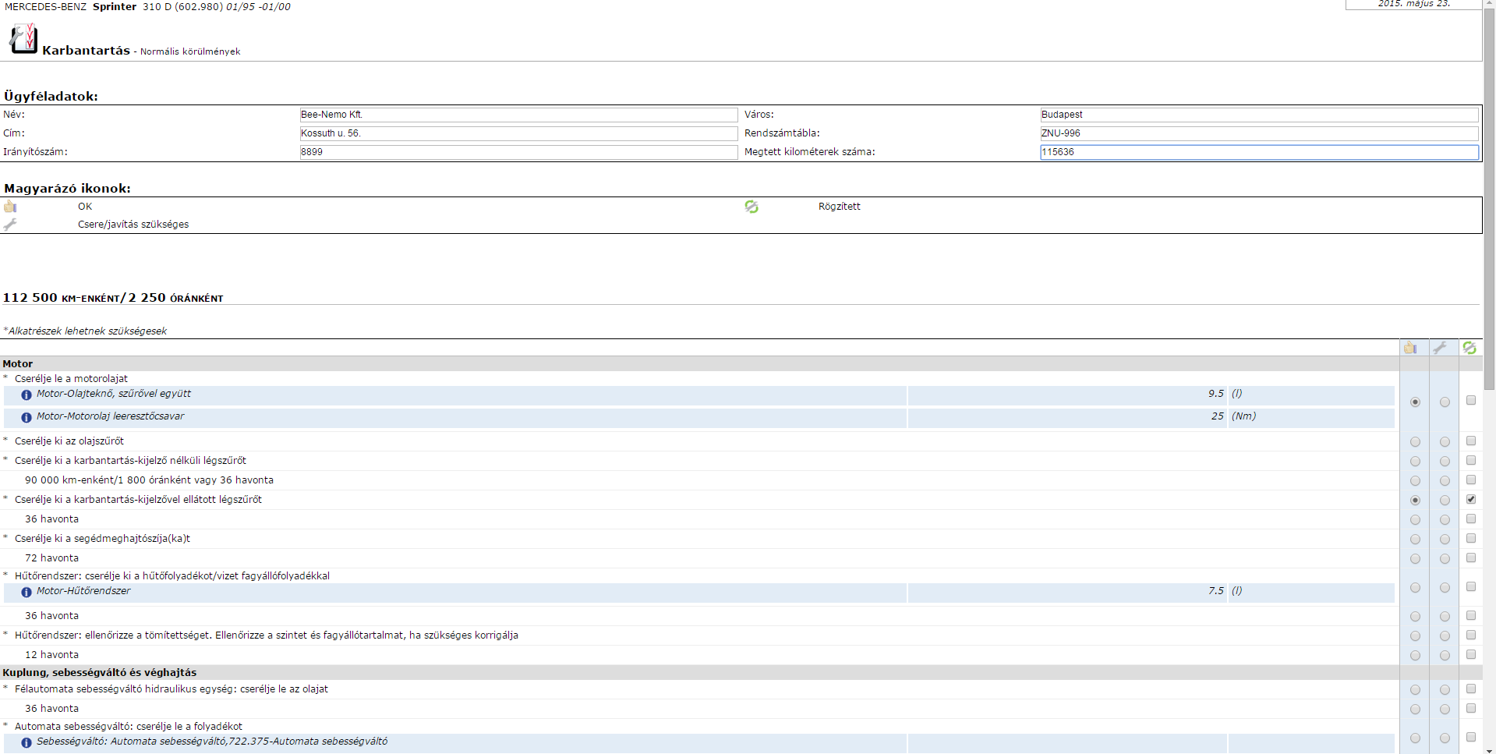Click the green Rögzített icon in the legend
1496x754 pixels.
click(x=752, y=207)
